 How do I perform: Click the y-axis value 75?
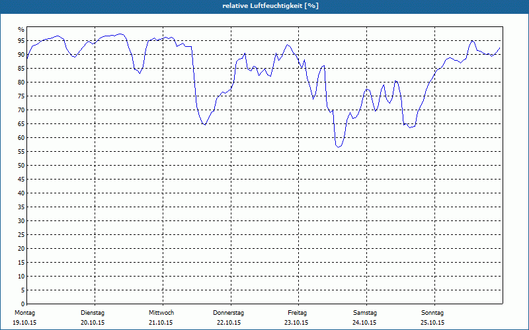[x=21, y=96]
